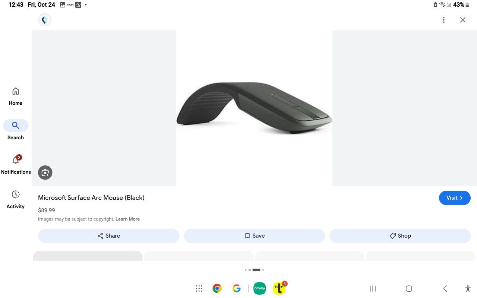
Task: Visit the product website
Action: click(x=455, y=198)
